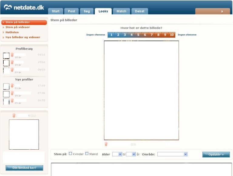
Task: Open the minimum Alder dropdown
Action: pos(117,154)
